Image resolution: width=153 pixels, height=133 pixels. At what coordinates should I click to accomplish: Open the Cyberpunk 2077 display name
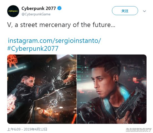[39, 8]
